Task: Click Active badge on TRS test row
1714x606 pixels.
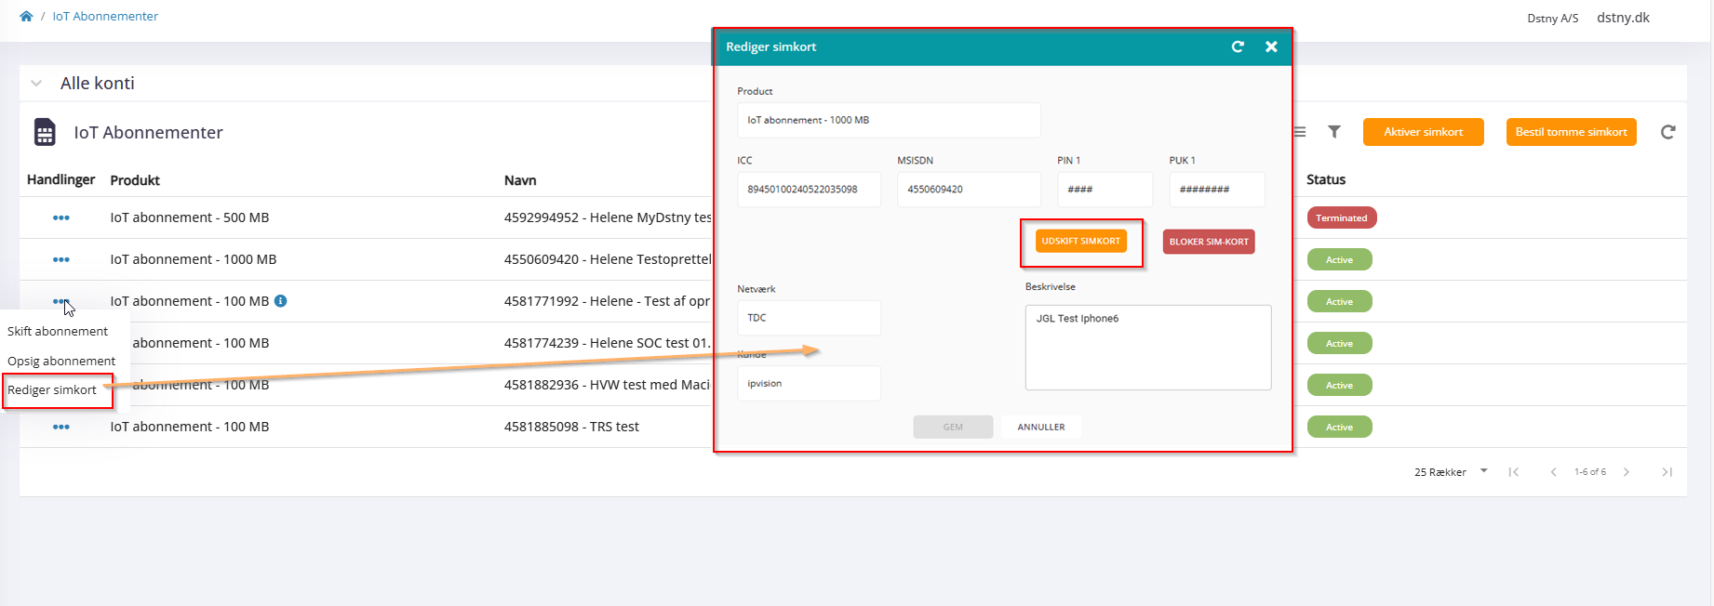Action: (x=1339, y=427)
